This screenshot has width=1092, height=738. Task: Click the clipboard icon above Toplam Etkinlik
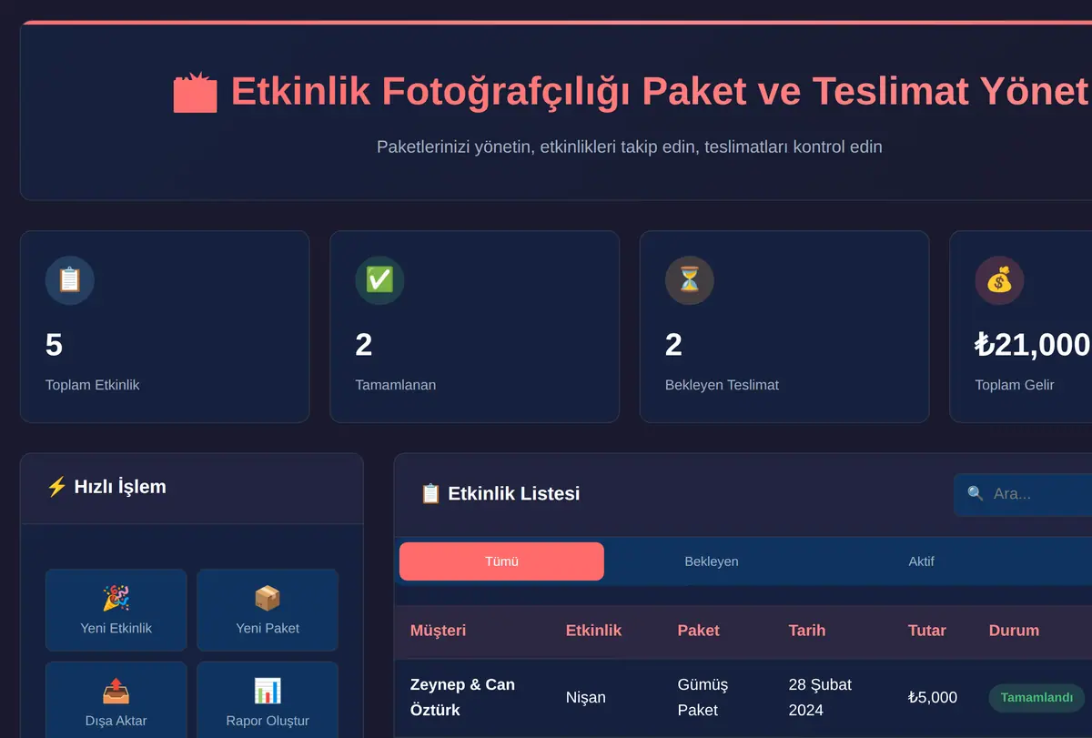pyautogui.click(x=70, y=280)
